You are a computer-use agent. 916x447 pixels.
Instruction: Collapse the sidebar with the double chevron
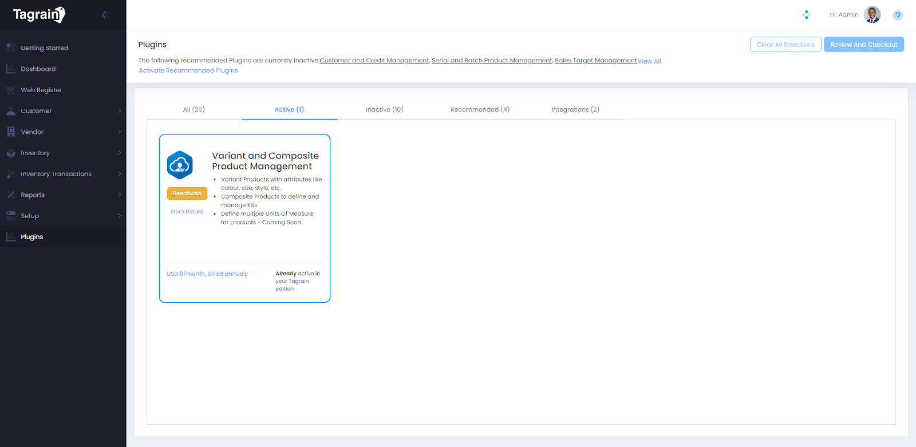click(105, 15)
